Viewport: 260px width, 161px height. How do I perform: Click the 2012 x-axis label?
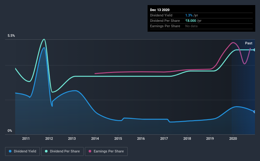pos(49,138)
